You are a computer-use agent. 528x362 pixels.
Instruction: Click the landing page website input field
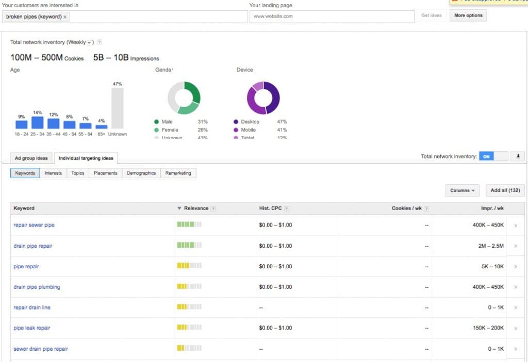pos(332,16)
